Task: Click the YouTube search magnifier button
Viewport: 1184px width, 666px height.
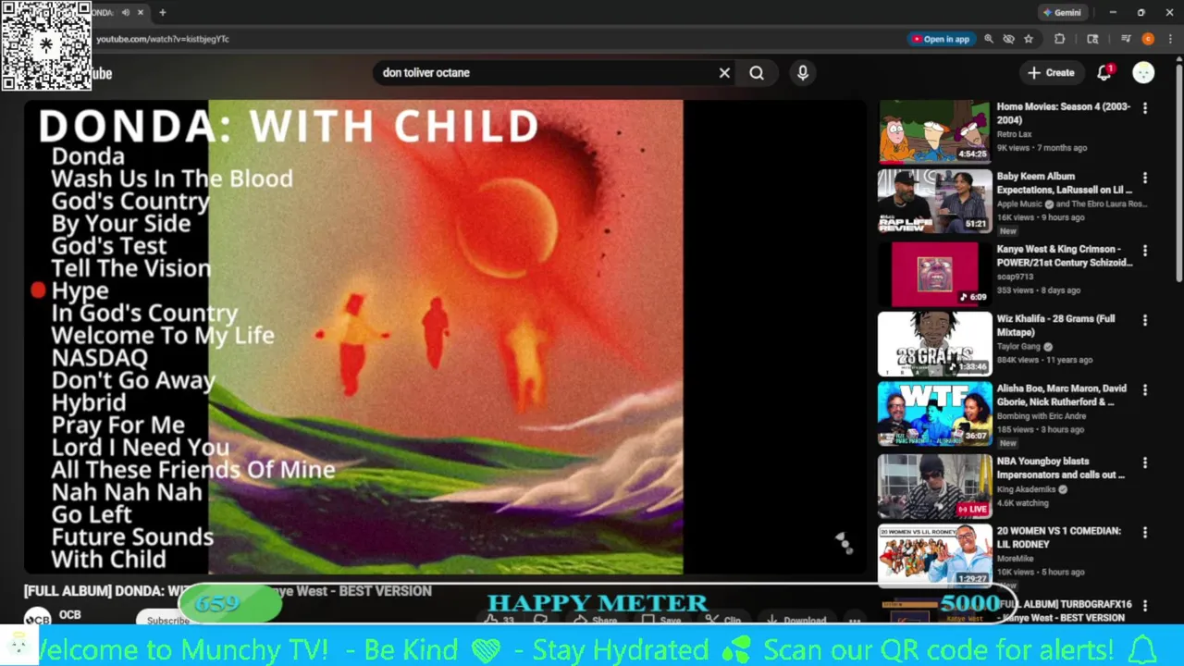Action: 757,73
